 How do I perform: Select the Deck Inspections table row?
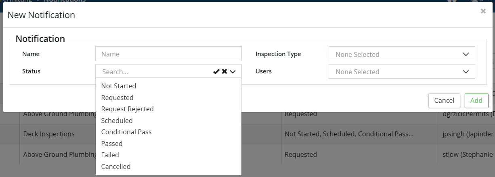49,134
